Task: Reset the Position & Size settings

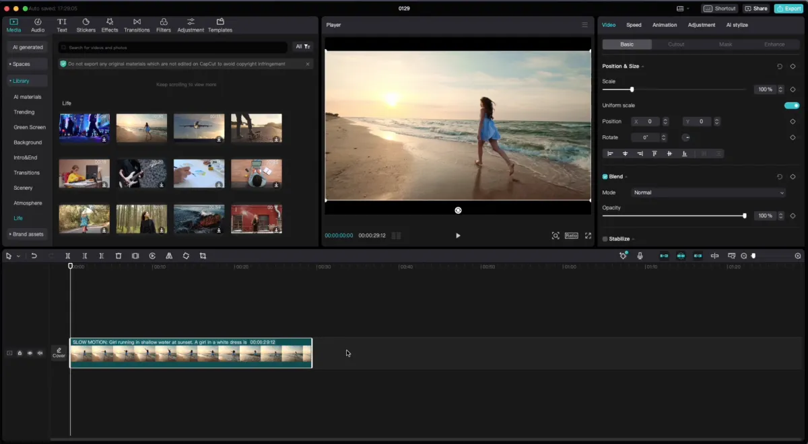Action: point(780,67)
